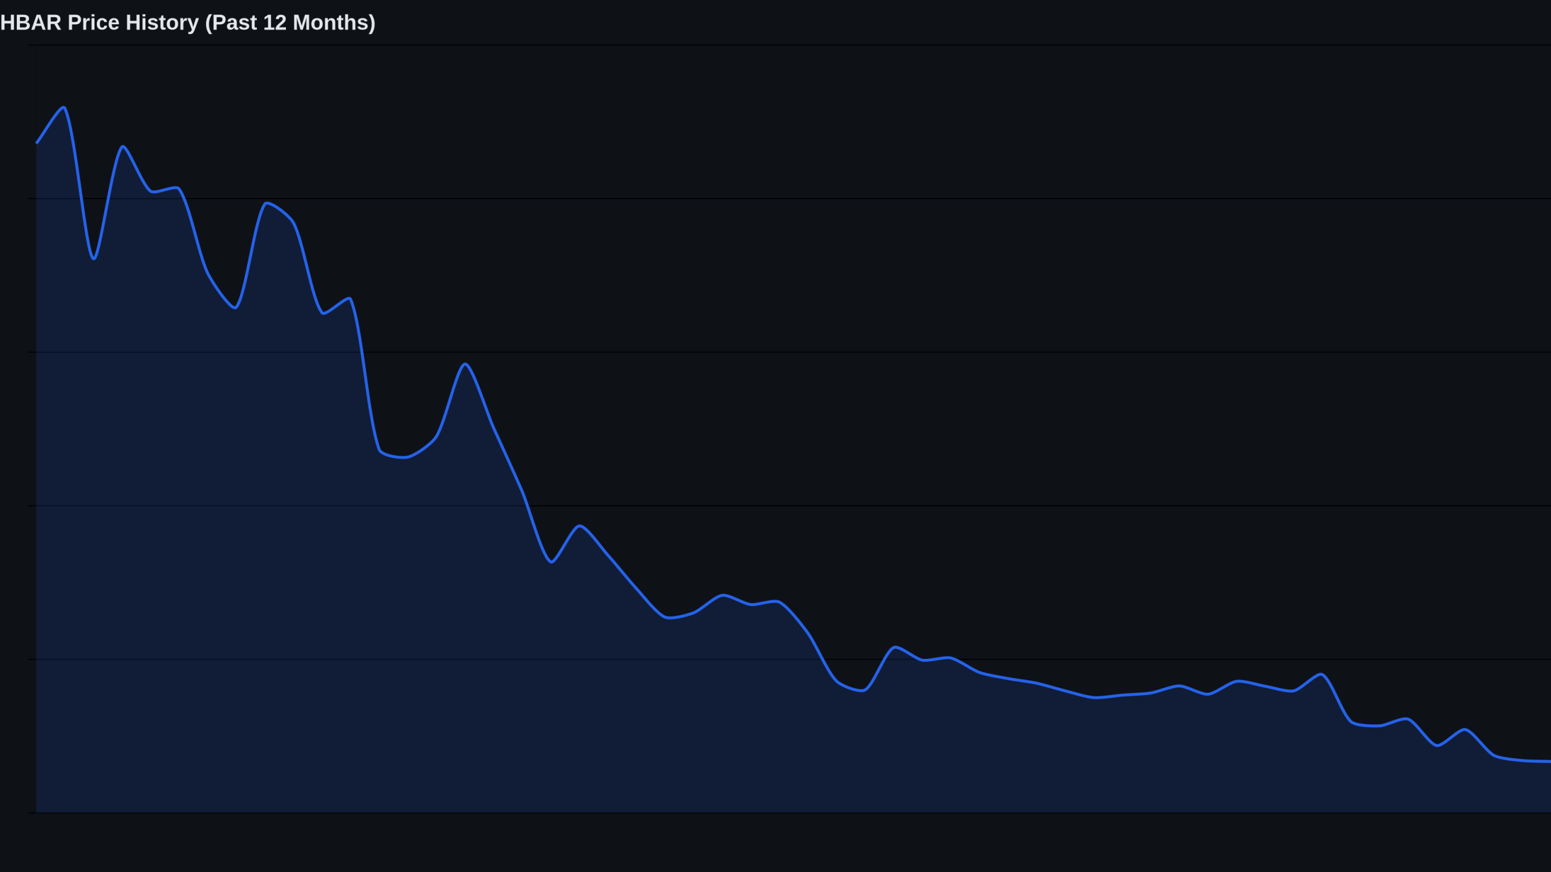
Task: Click the "HBAR Price History (Past 12 Months)" title
Action: (x=188, y=22)
